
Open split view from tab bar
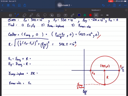tap(126, 10)
